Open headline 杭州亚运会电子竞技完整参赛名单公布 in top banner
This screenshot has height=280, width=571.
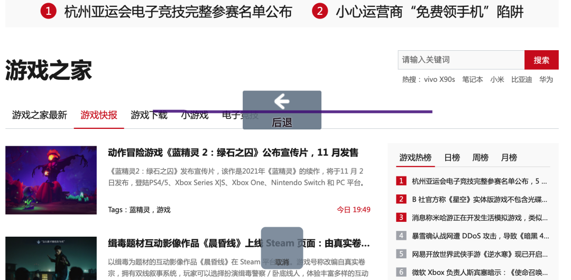pos(178,12)
